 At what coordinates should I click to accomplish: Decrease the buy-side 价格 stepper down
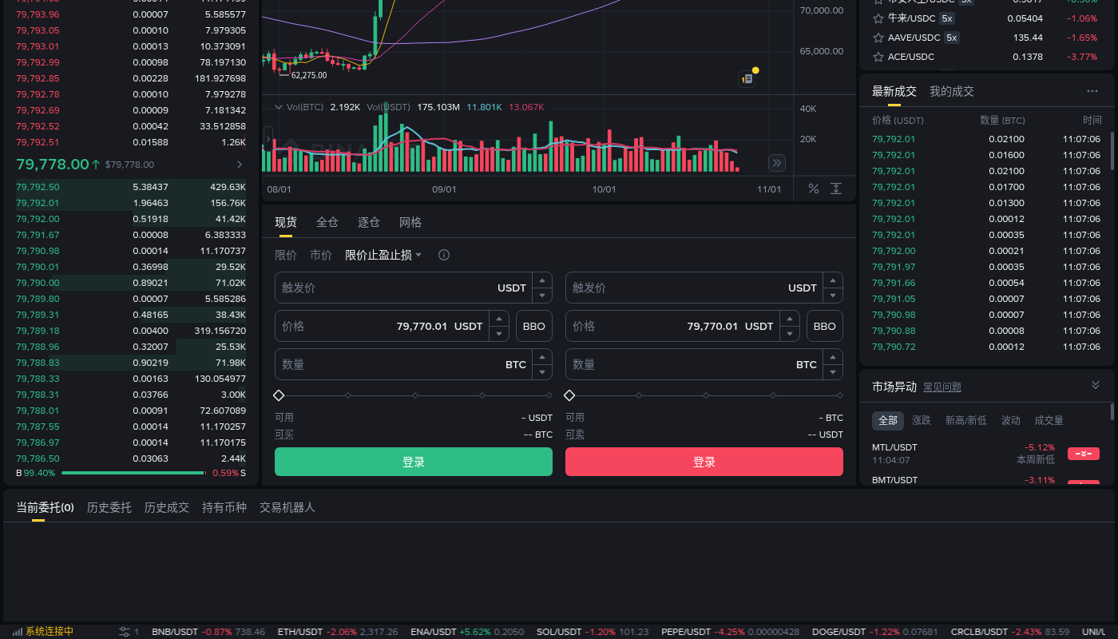[x=500, y=334]
